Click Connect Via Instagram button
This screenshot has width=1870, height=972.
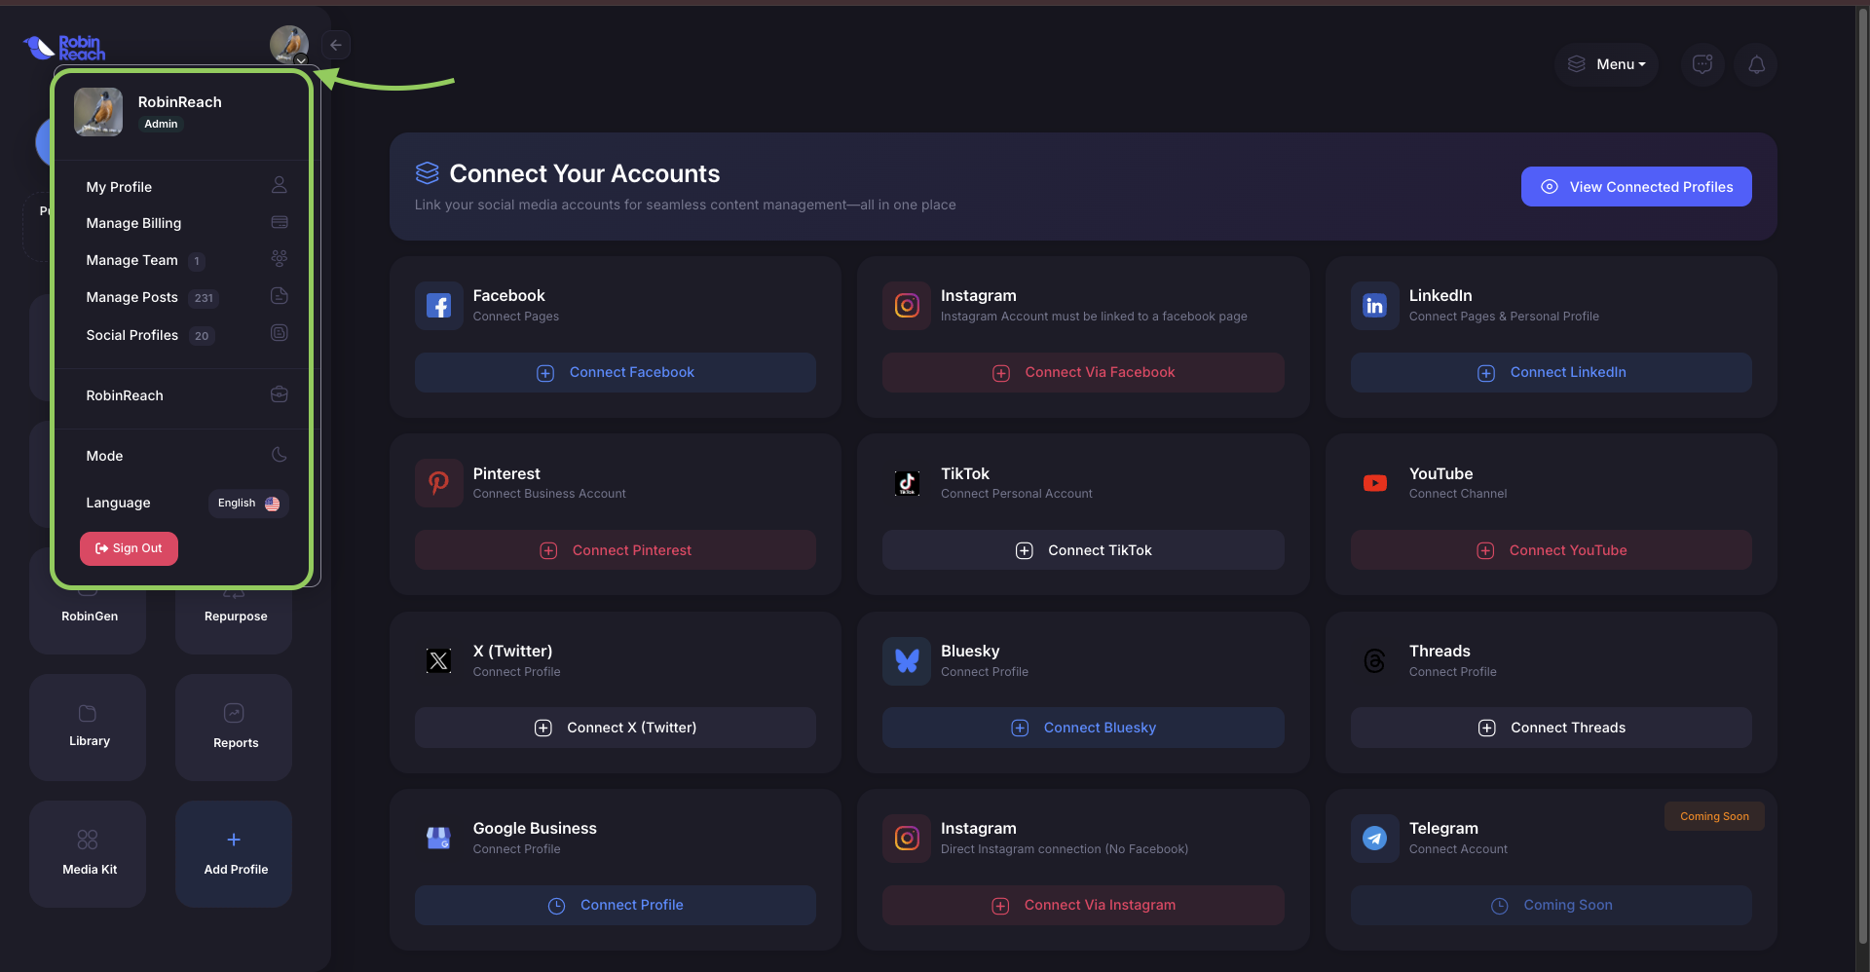[x=1083, y=905]
